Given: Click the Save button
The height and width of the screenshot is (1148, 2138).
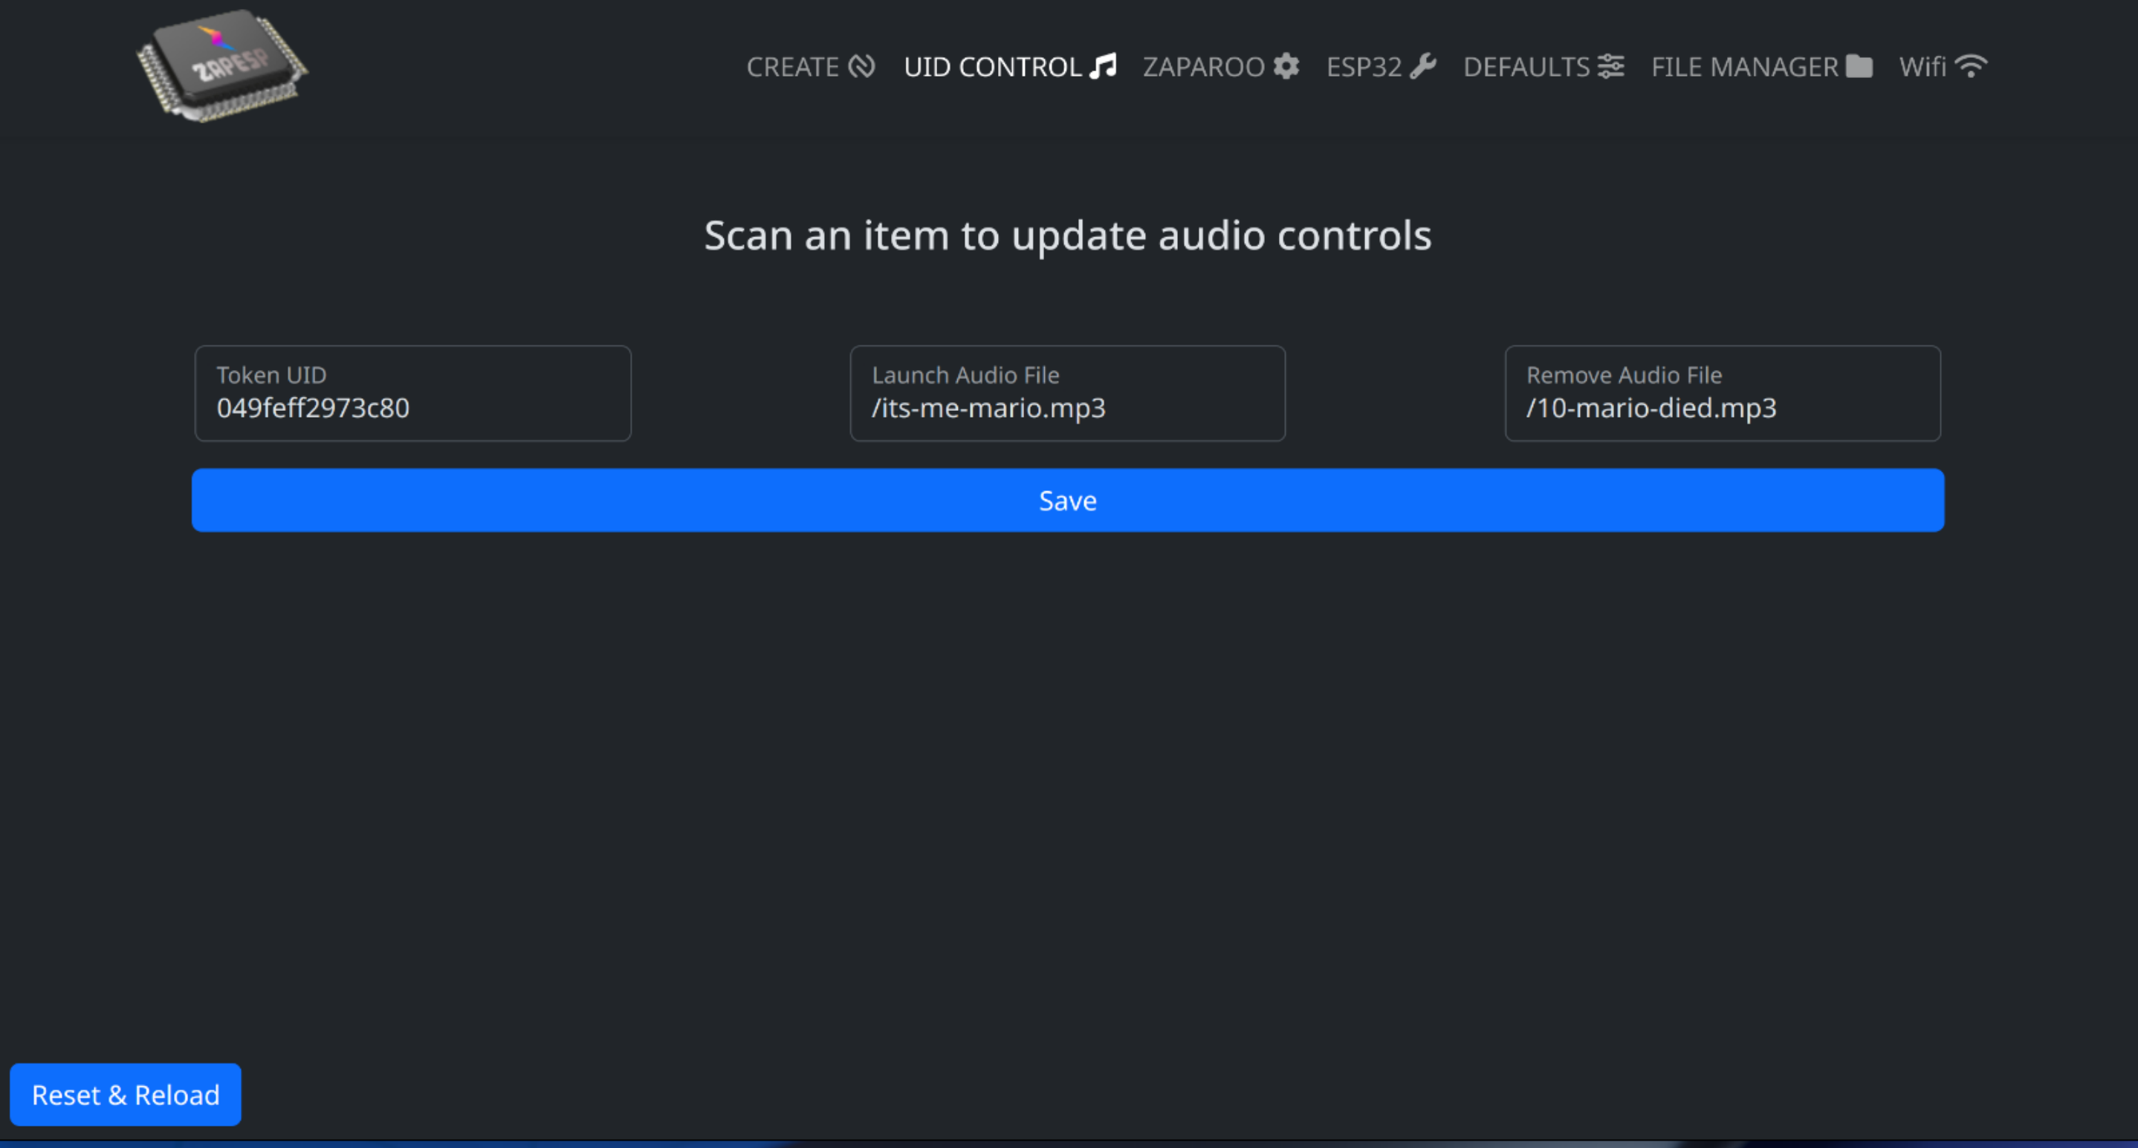Looking at the screenshot, I should click(1066, 499).
